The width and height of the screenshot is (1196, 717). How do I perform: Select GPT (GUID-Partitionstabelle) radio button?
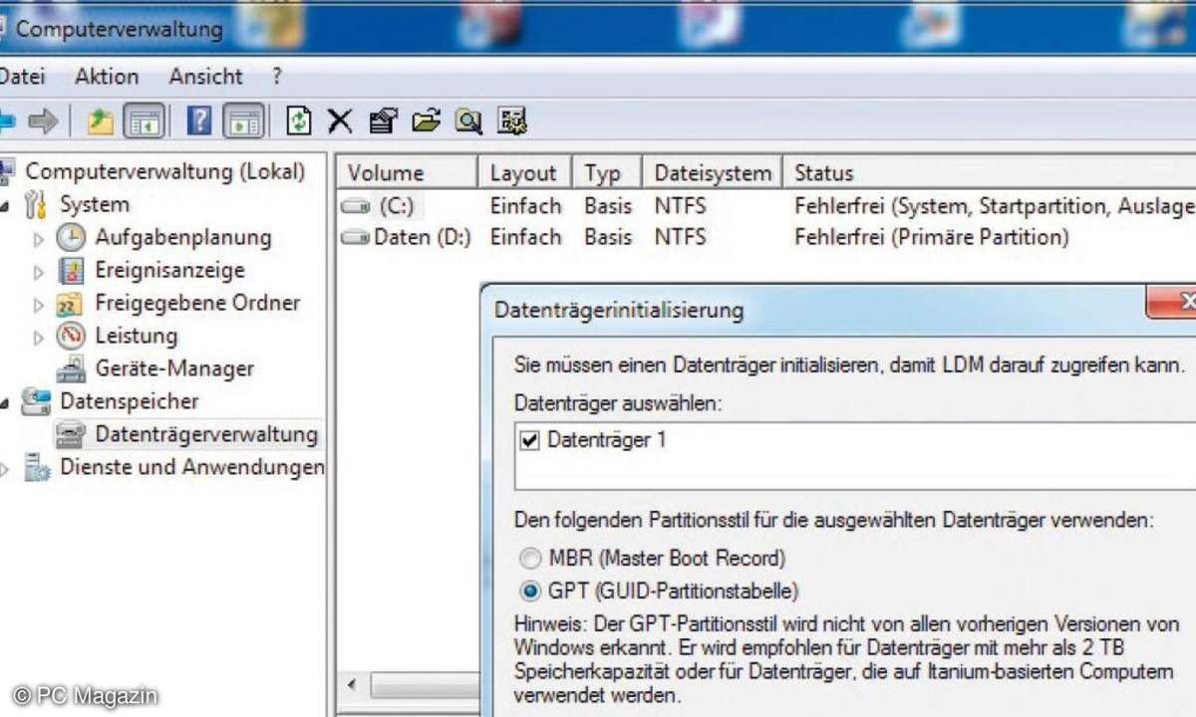[x=531, y=592]
